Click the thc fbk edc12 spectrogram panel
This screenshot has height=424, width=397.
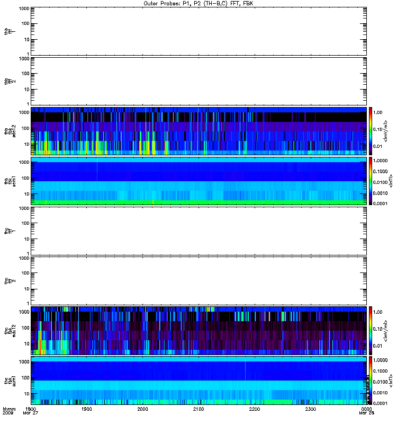click(199, 330)
